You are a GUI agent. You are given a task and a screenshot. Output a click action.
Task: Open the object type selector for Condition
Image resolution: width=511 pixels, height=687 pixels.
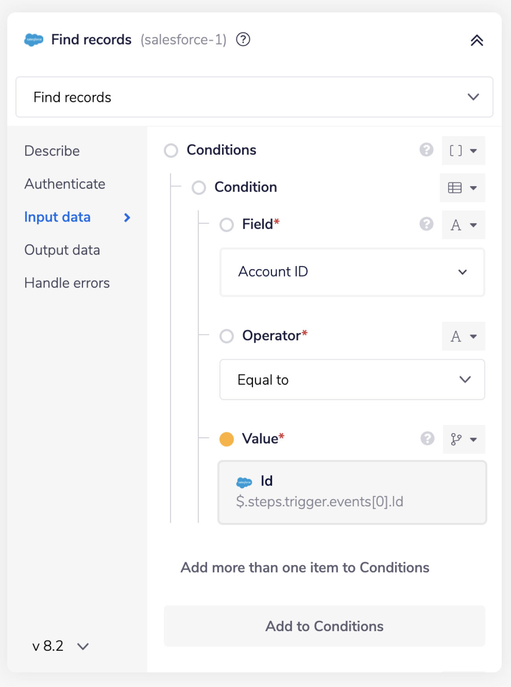[x=462, y=188]
